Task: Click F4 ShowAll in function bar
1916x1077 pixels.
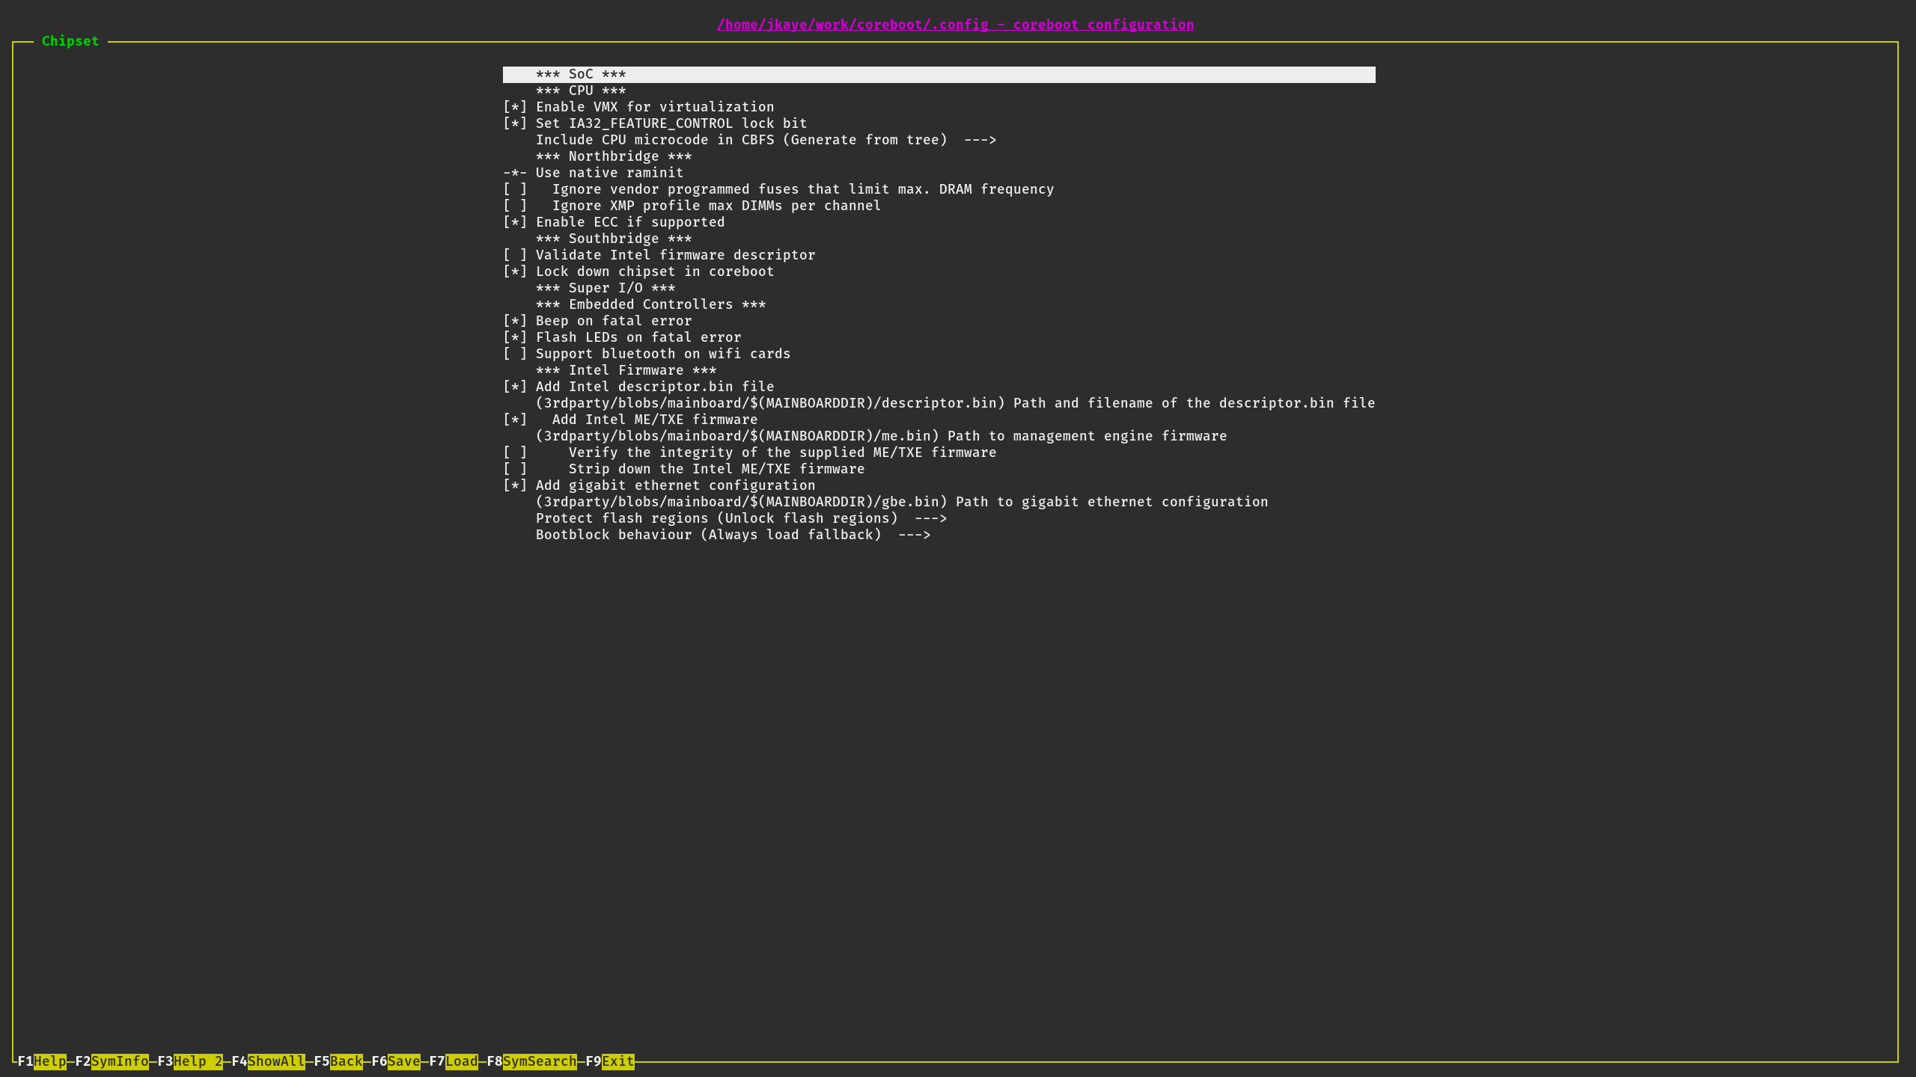Action: click(x=268, y=1061)
